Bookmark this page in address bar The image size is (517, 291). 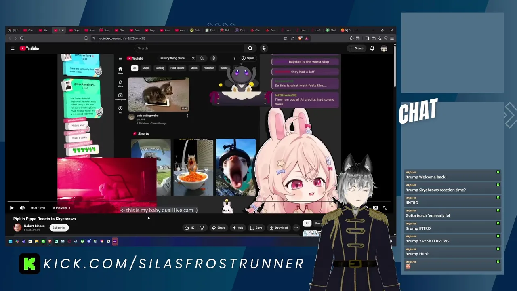coord(86,38)
